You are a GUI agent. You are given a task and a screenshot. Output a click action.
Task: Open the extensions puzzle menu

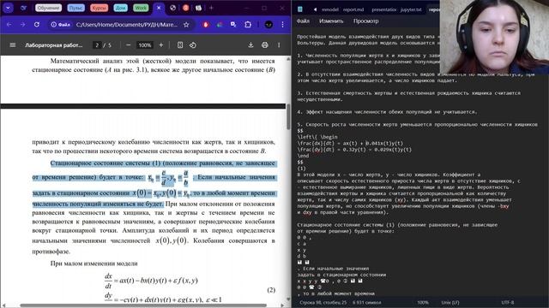[x=248, y=25]
